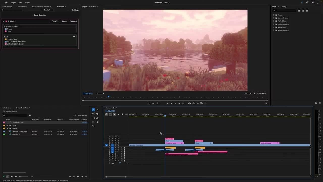Expand the SFX Bin folder
Screen dimensions: 323x182
[x=7, y=129]
